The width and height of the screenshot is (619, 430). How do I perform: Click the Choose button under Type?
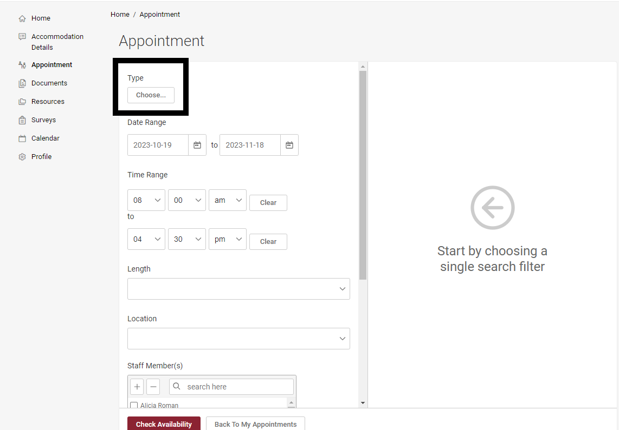point(151,95)
